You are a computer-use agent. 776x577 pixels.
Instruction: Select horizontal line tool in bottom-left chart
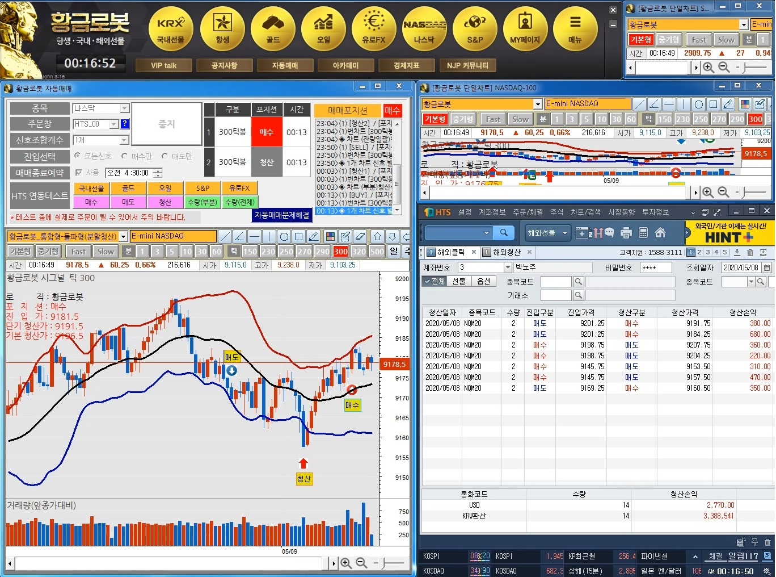(x=254, y=236)
